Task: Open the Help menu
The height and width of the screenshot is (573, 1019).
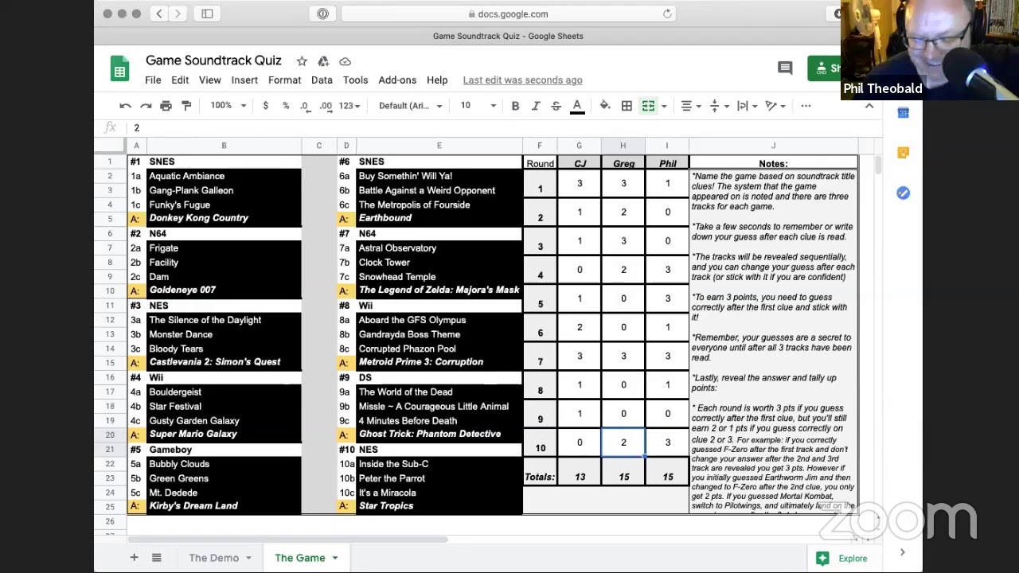Action: click(x=437, y=80)
